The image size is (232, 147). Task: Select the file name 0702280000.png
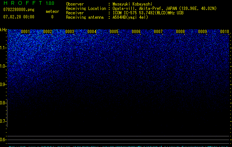pyautogui.click(x=19, y=10)
